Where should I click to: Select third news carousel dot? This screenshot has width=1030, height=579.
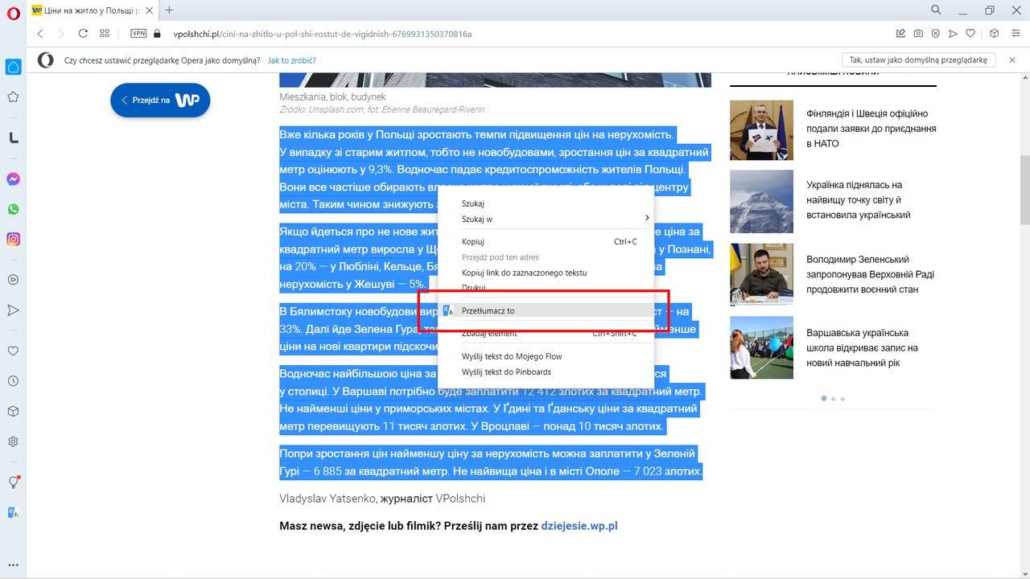(x=843, y=399)
